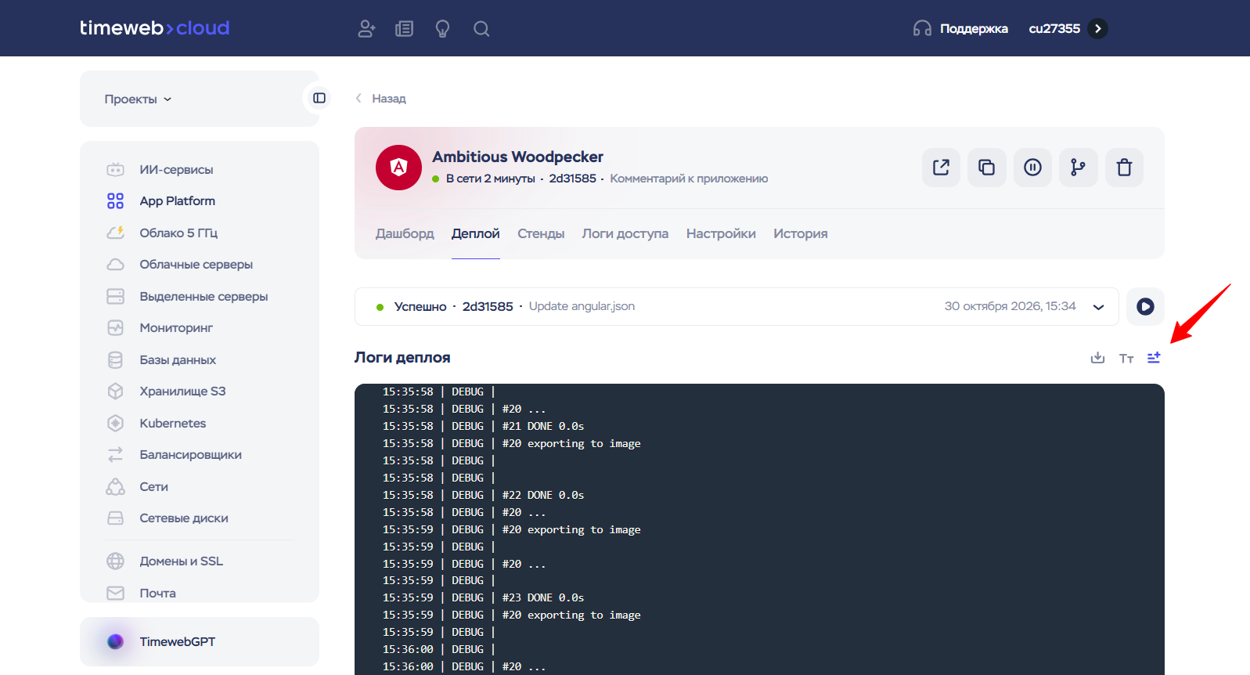The height and width of the screenshot is (675, 1250).
Task: Switch to the Дашборд tab
Action: [405, 233]
